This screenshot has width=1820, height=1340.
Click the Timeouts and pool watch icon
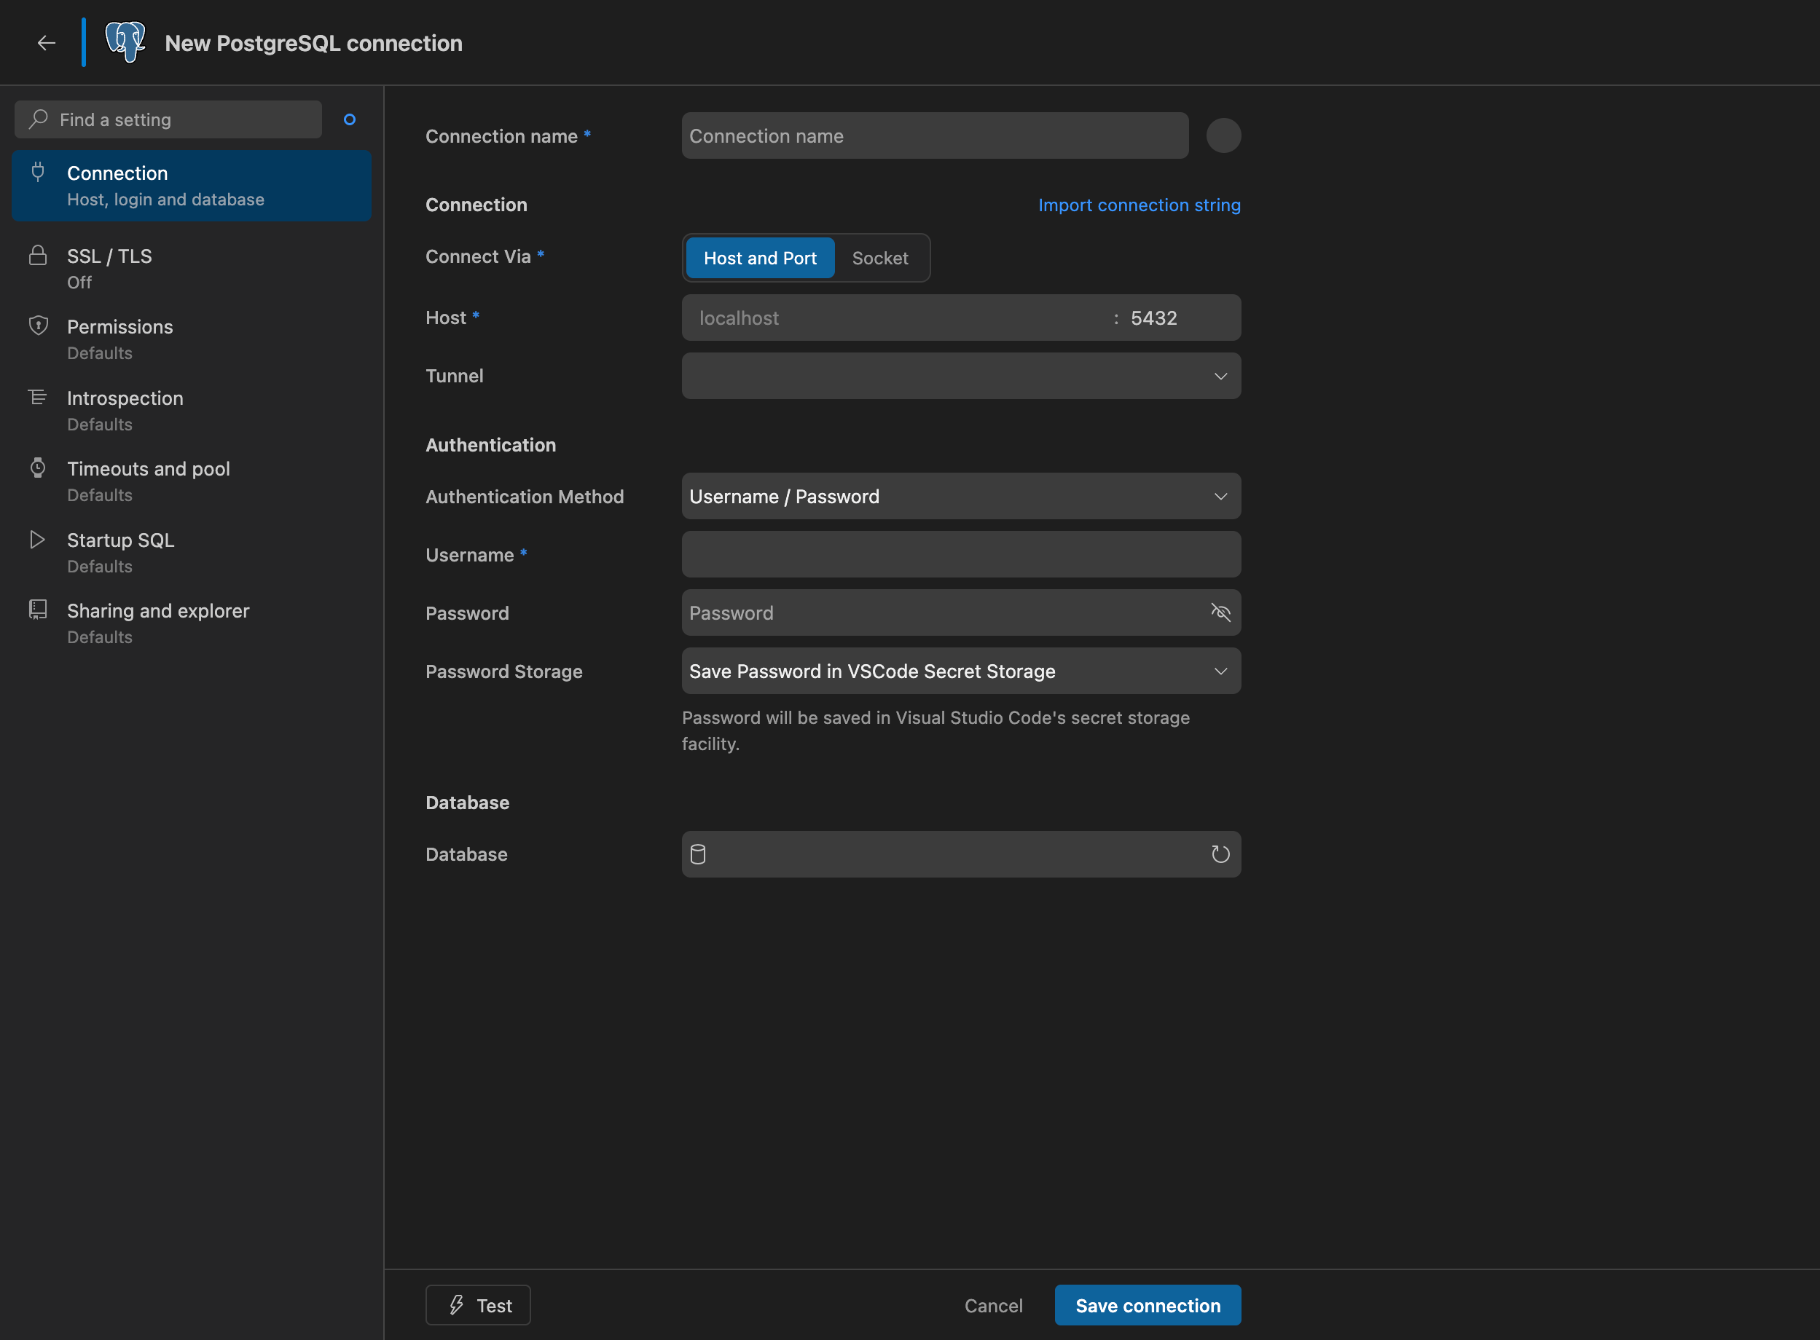[38, 468]
